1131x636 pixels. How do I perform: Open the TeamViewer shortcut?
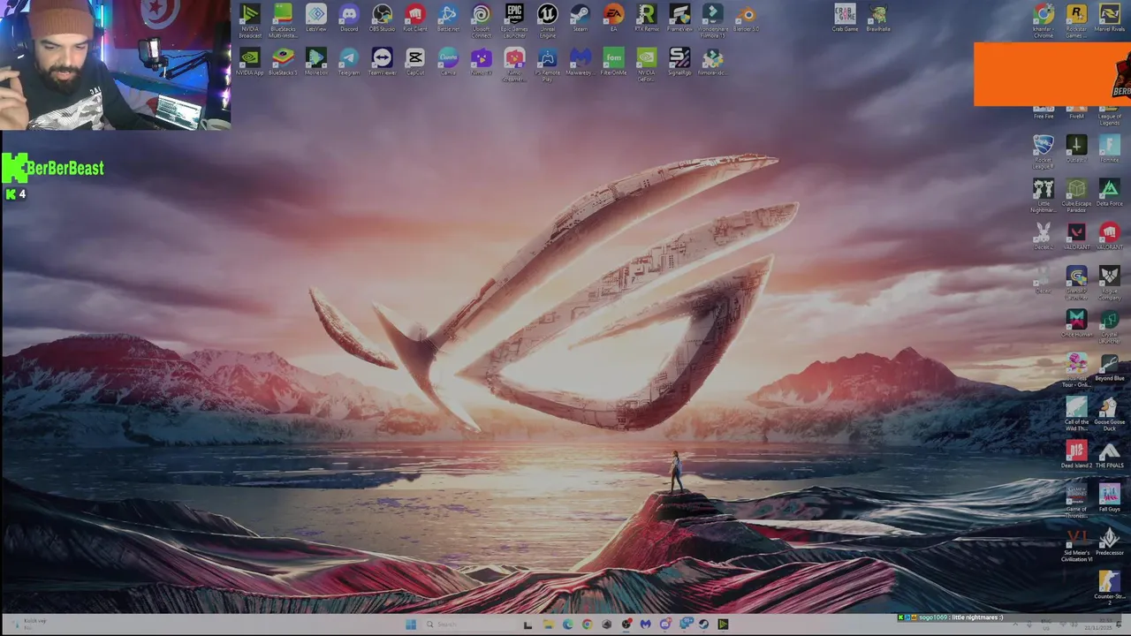382,62
